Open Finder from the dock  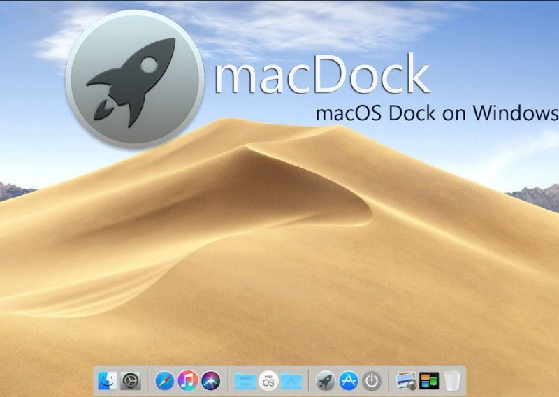pos(108,381)
